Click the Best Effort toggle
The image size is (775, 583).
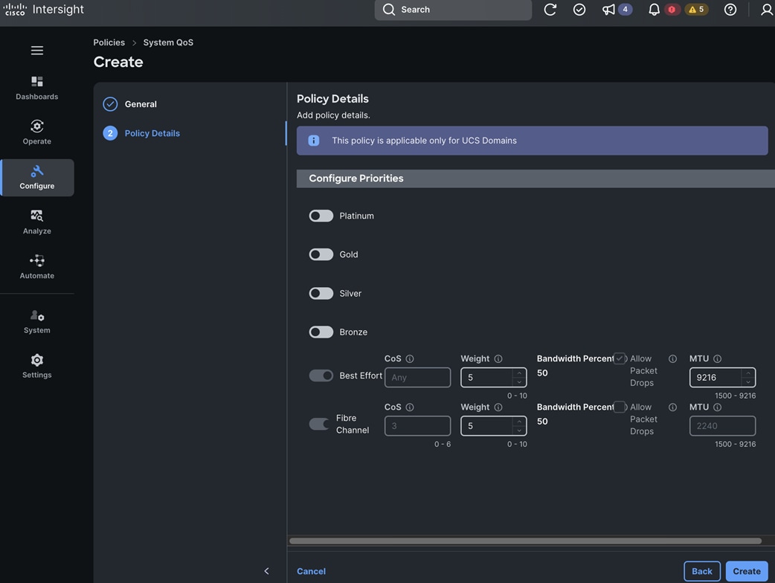[321, 376]
